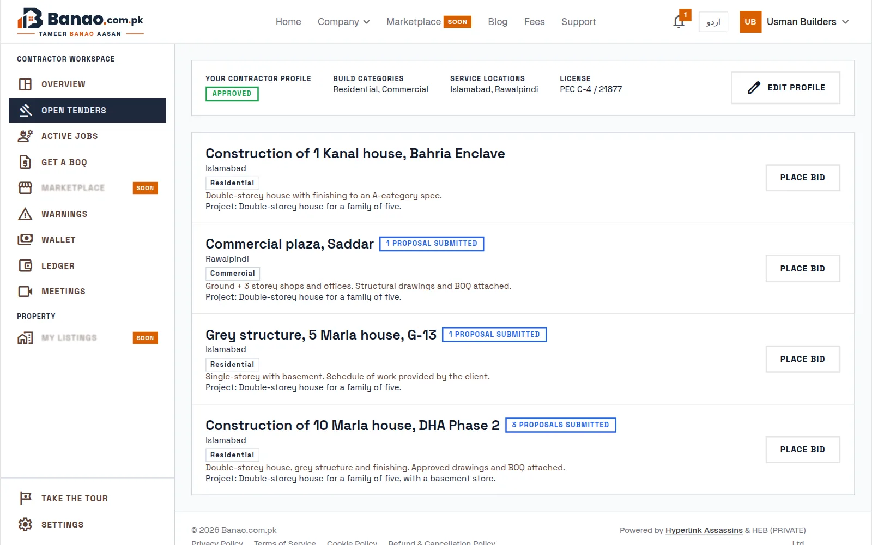Click the Active Jobs workers icon
The image size is (872, 545).
pyautogui.click(x=25, y=136)
